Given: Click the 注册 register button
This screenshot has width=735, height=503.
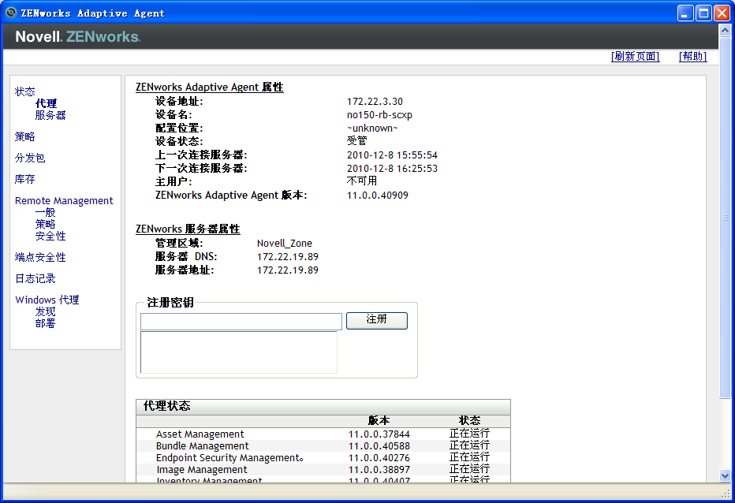Looking at the screenshot, I should click(377, 321).
